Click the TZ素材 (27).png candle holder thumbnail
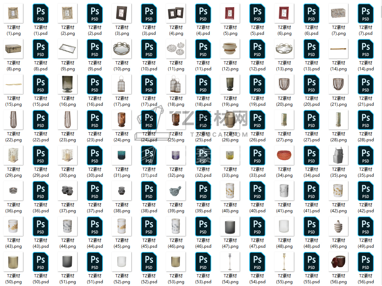The width and height of the screenshot is (382, 286). click(x=284, y=120)
